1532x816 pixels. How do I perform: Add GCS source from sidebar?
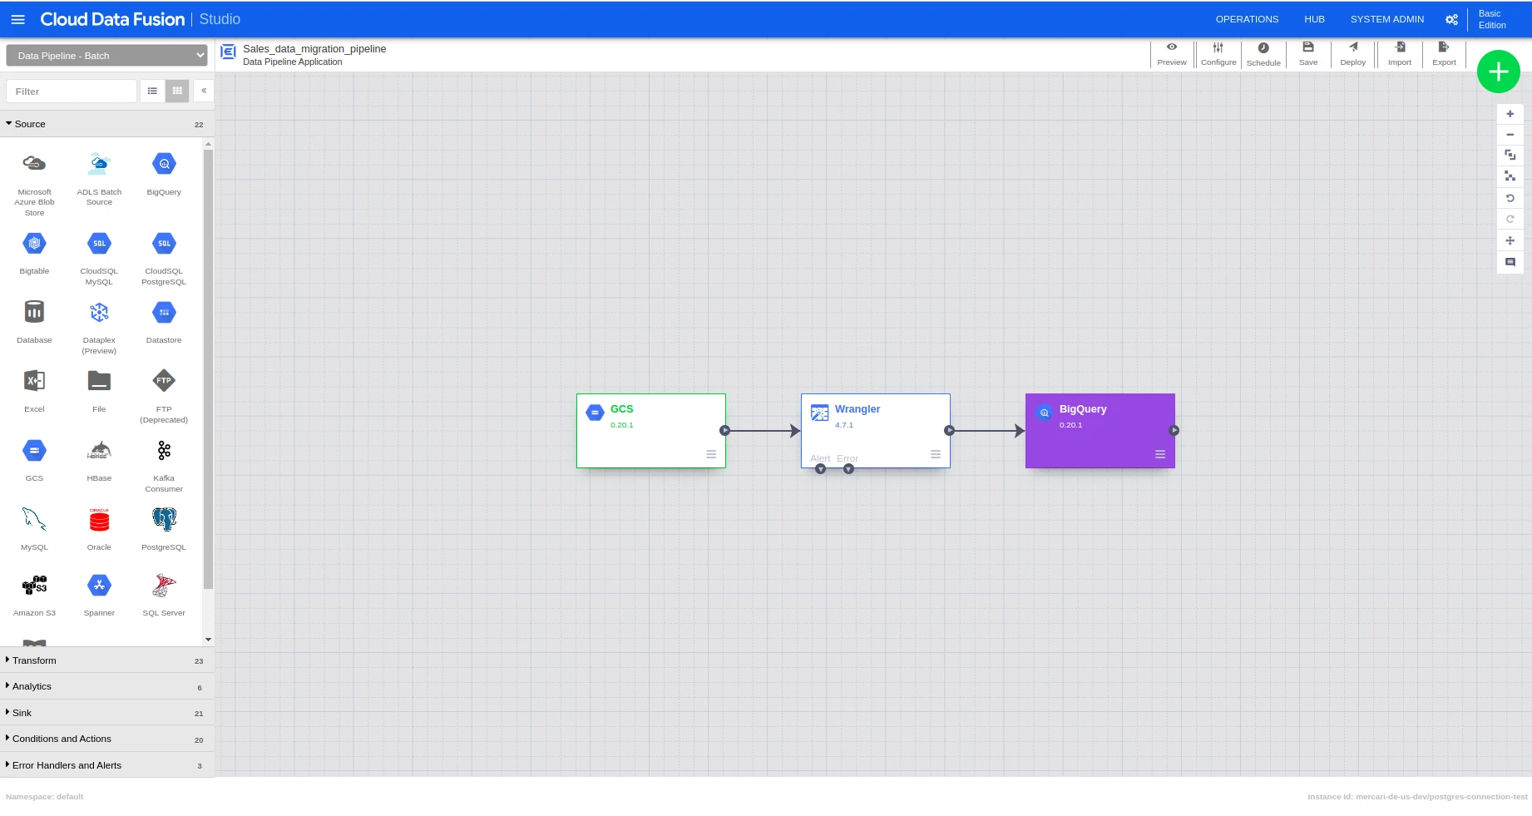tap(34, 461)
